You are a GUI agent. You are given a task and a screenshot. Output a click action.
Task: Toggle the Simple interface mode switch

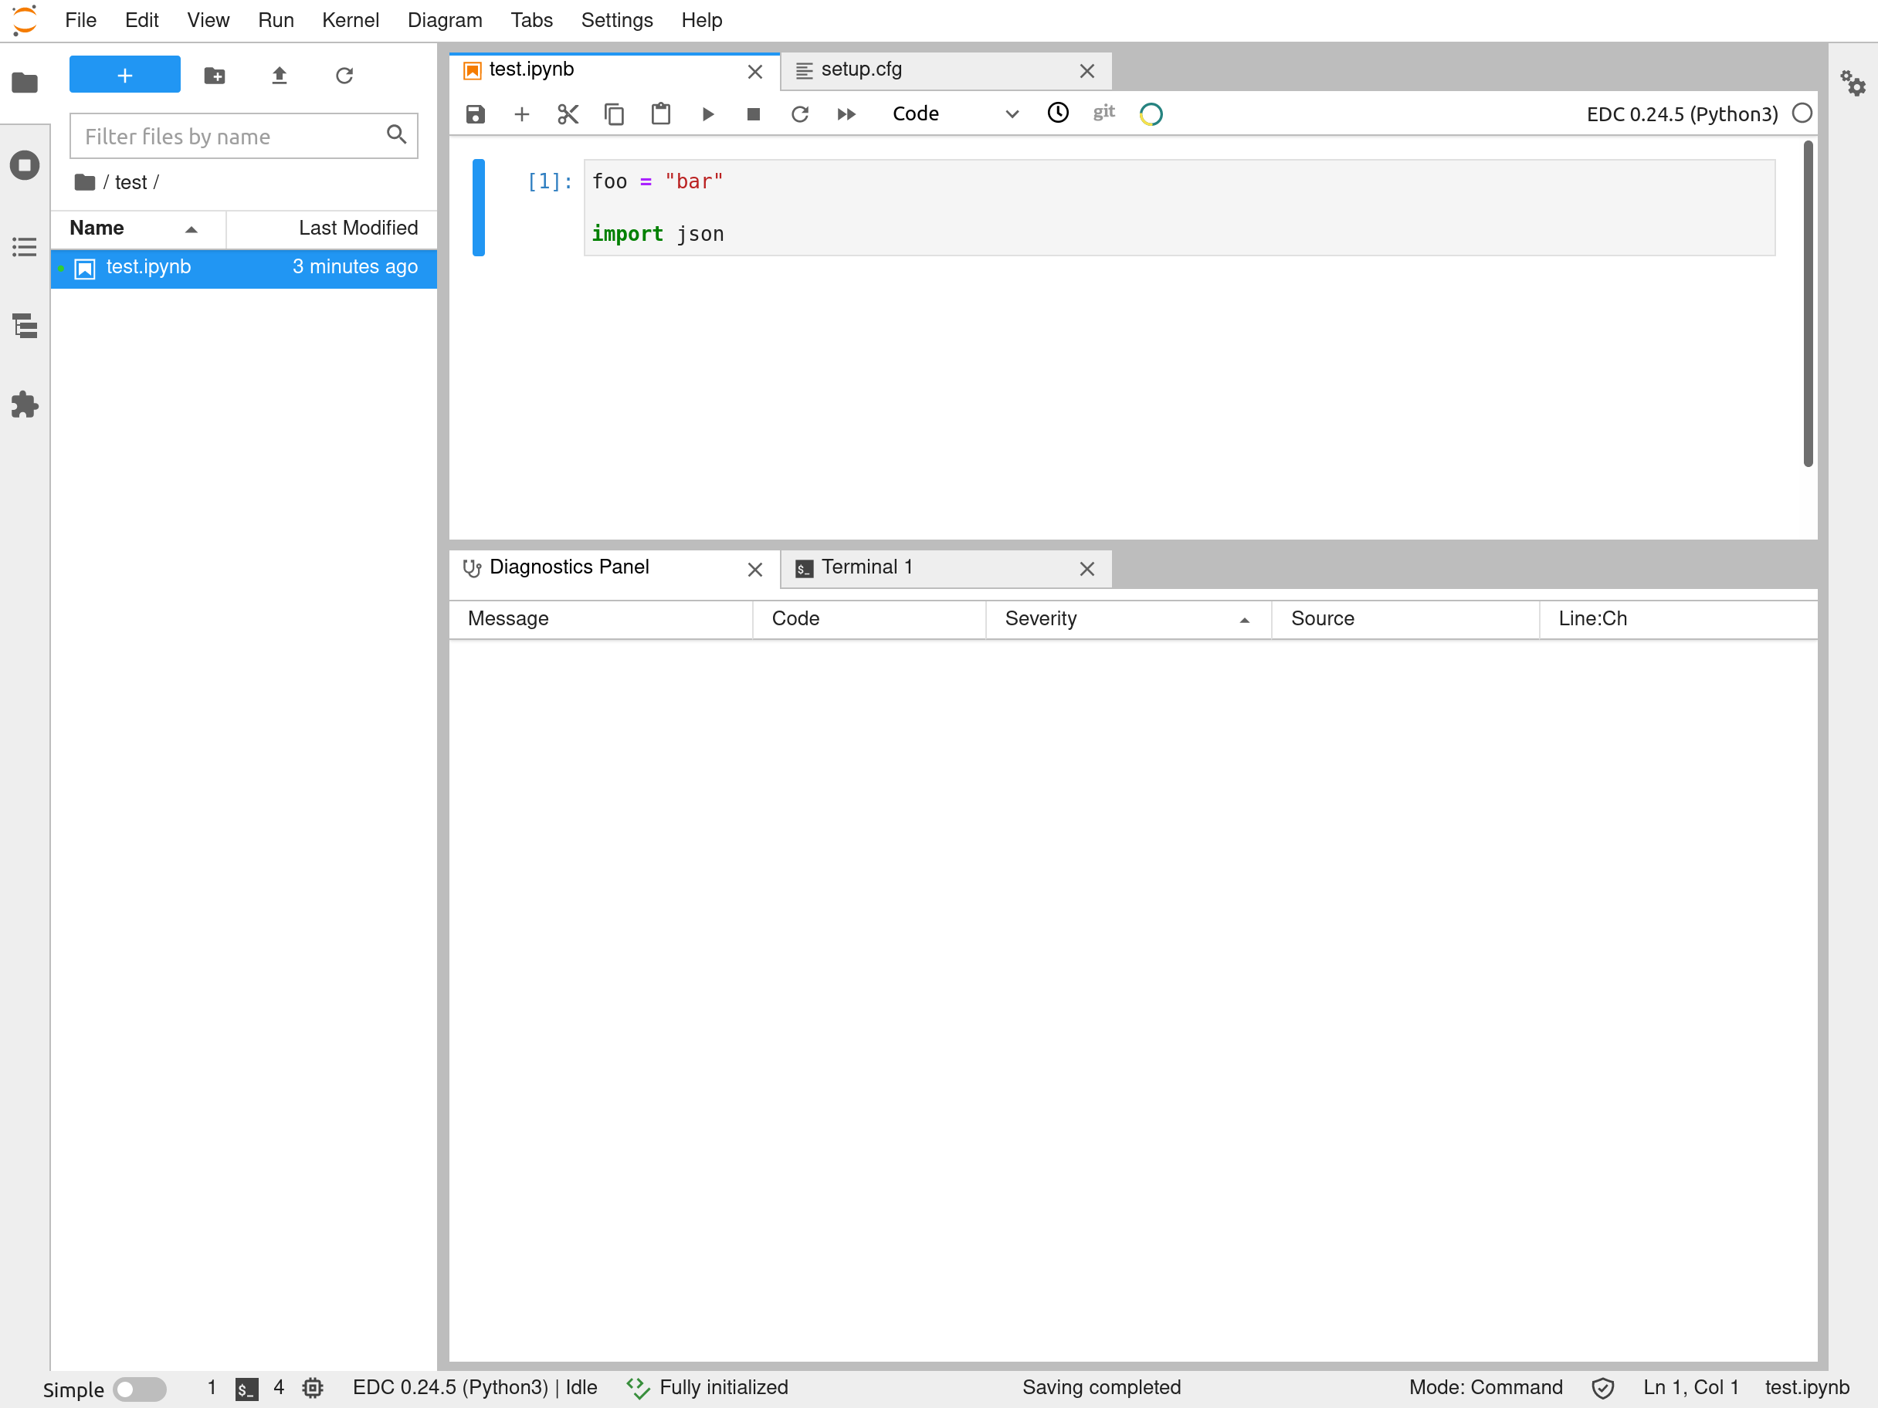click(140, 1389)
